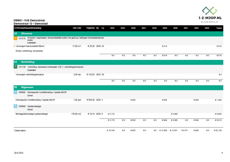Click the 'Hvh Ehd' column header
The width and height of the screenshot is (230, 162).
point(77,28)
